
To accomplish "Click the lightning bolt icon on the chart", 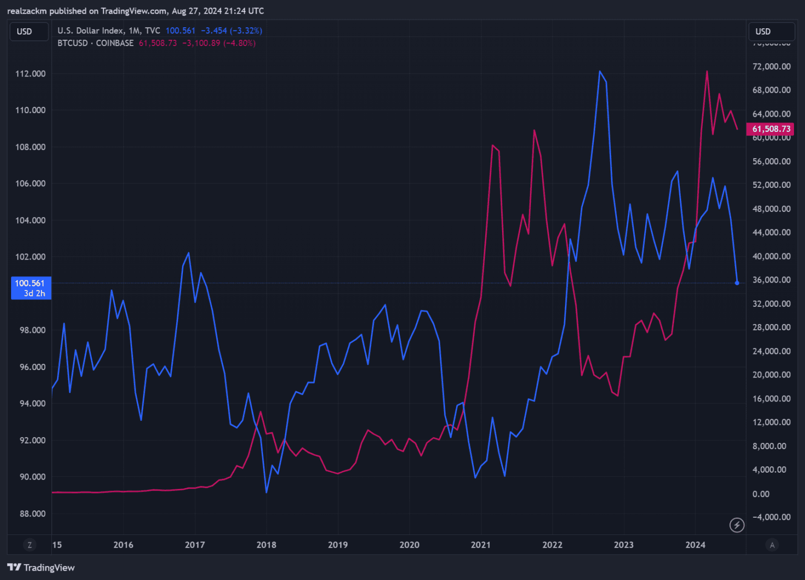I will click(737, 525).
